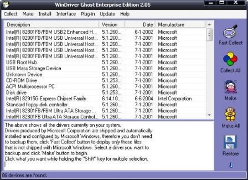Viewport: 248px width, 180px height.
Task: Click the app icon in the title bar
Action: 6,5
